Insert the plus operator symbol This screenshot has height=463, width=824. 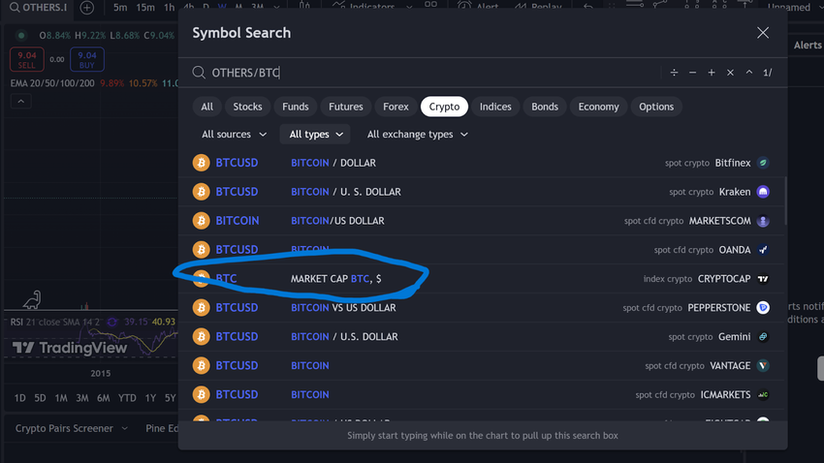[711, 73]
